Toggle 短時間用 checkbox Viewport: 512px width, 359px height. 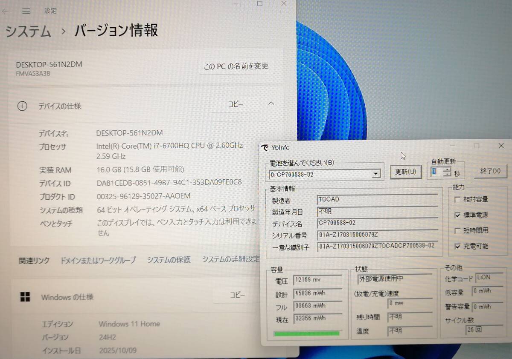(458, 231)
